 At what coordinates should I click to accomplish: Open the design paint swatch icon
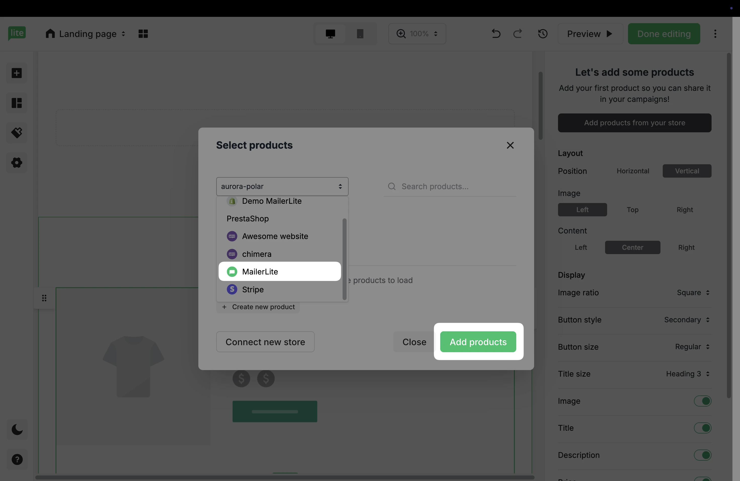coord(17,133)
